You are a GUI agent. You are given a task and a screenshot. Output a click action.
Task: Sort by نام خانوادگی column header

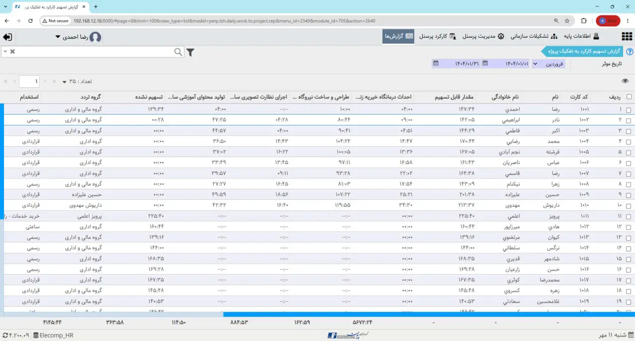click(x=505, y=97)
